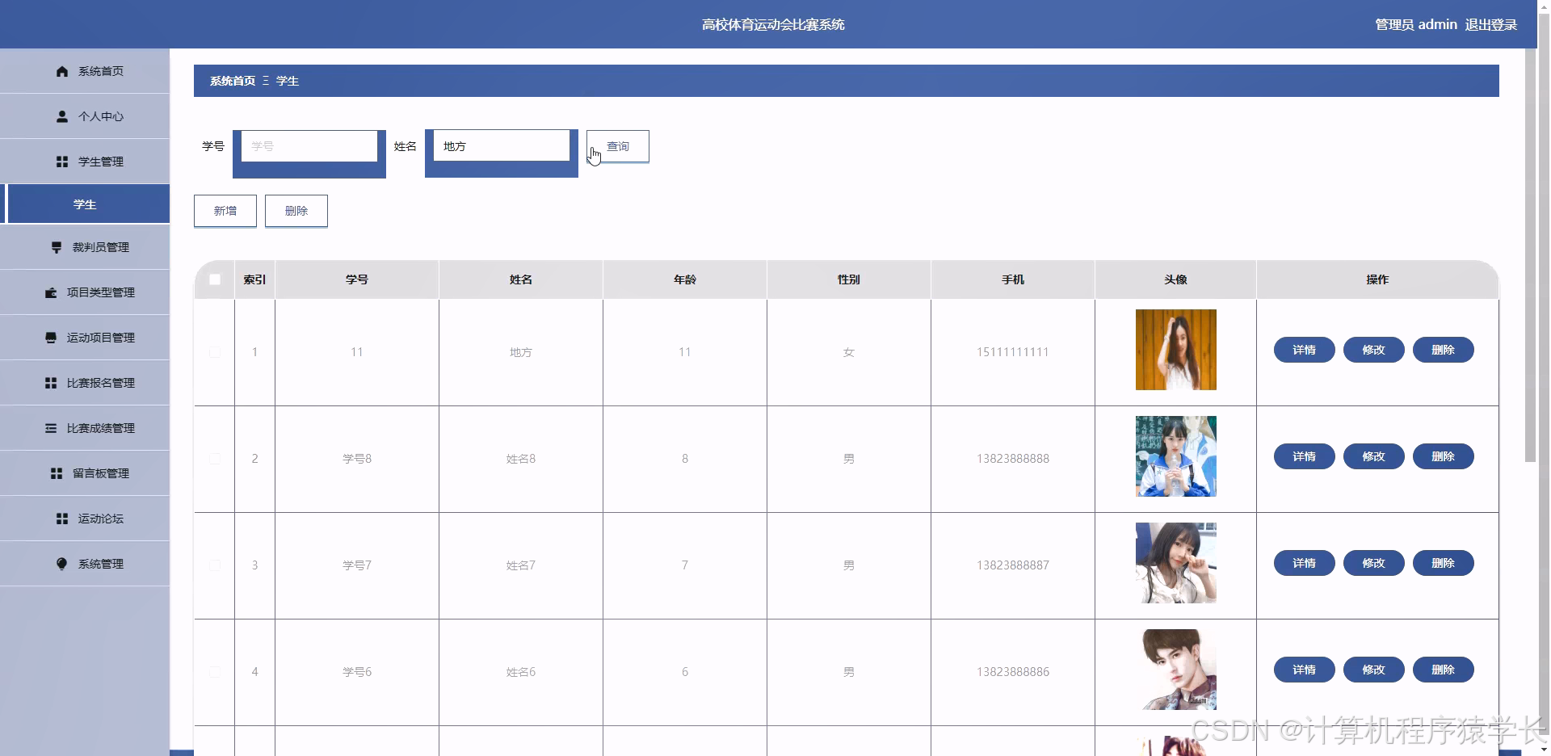The height and width of the screenshot is (756, 1551).
Task: Check the checkbox for row 姓名7
Action: tap(215, 565)
